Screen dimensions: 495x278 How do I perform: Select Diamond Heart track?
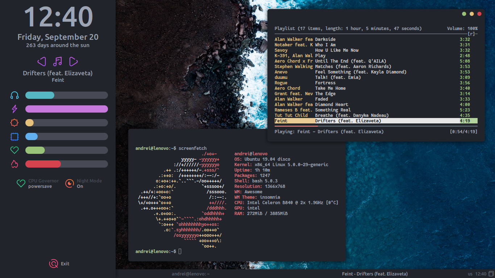click(376, 105)
